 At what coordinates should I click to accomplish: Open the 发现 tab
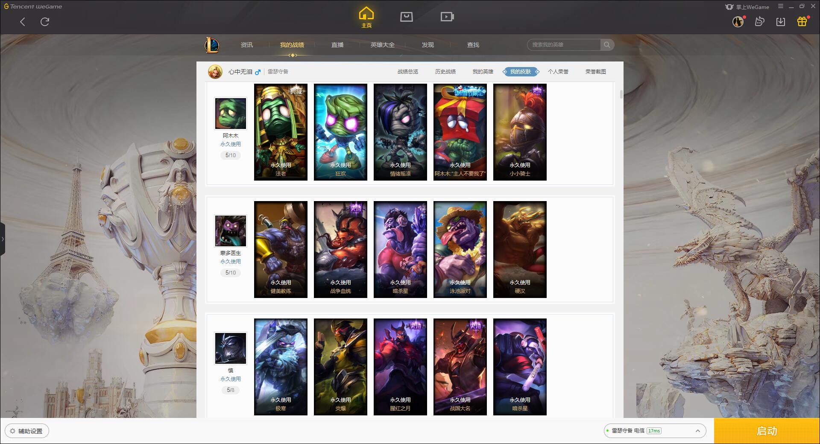click(x=428, y=45)
